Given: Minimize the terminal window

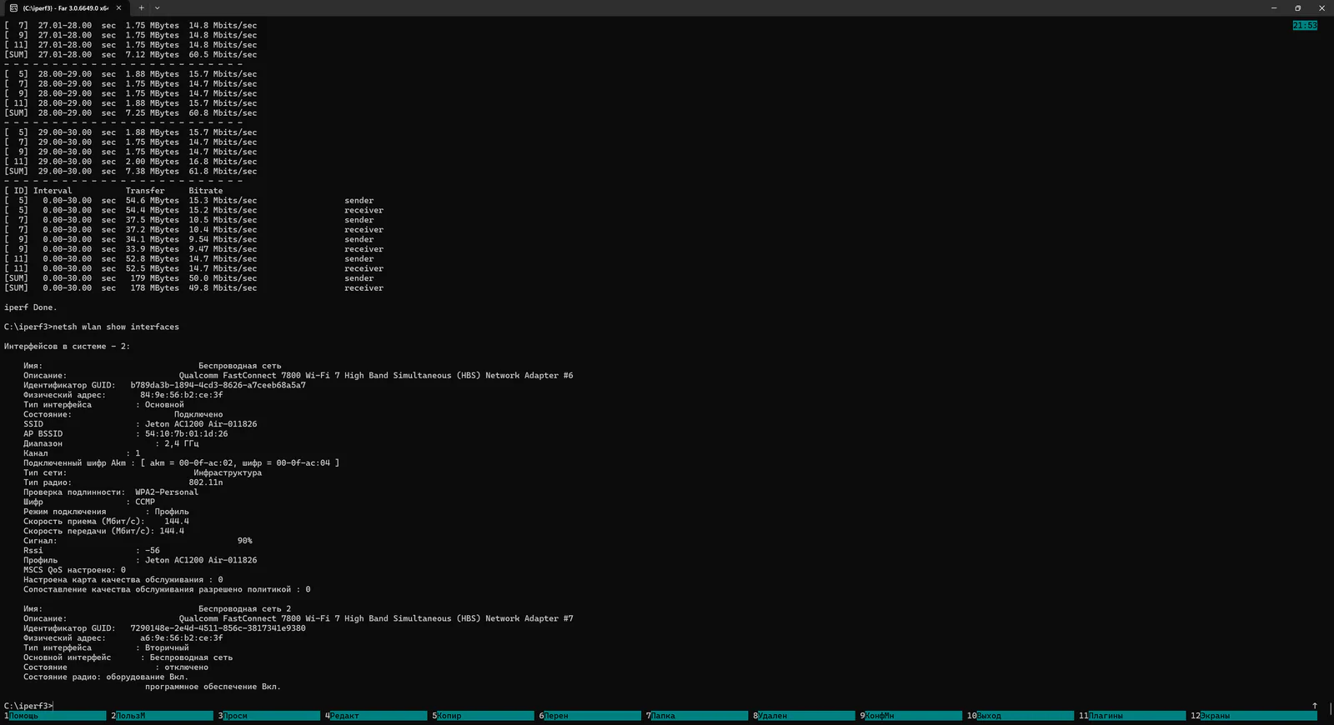Looking at the screenshot, I should pyautogui.click(x=1273, y=7).
